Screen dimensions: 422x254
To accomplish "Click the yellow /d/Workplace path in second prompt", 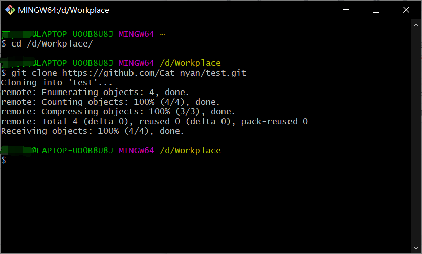I will pyautogui.click(x=190, y=63).
